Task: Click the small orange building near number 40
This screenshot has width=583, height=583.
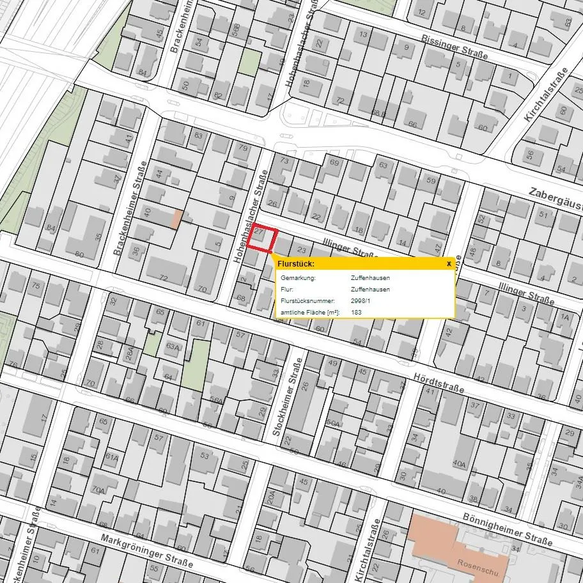Action: click(x=177, y=219)
